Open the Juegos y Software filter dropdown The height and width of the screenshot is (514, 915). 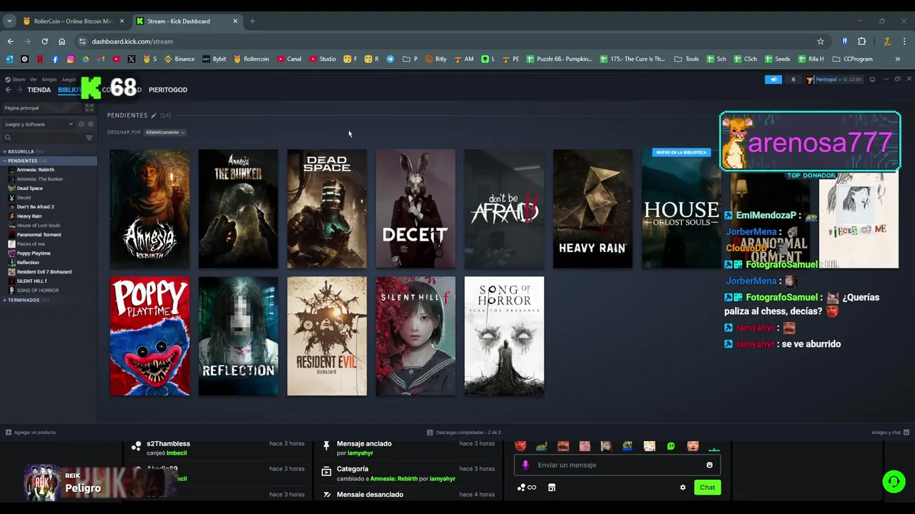point(39,124)
